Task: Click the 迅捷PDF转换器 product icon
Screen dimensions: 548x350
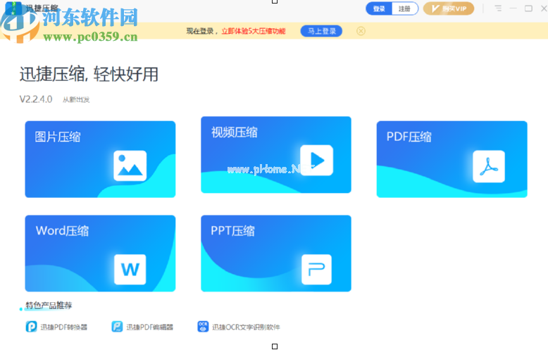Action: (x=32, y=327)
